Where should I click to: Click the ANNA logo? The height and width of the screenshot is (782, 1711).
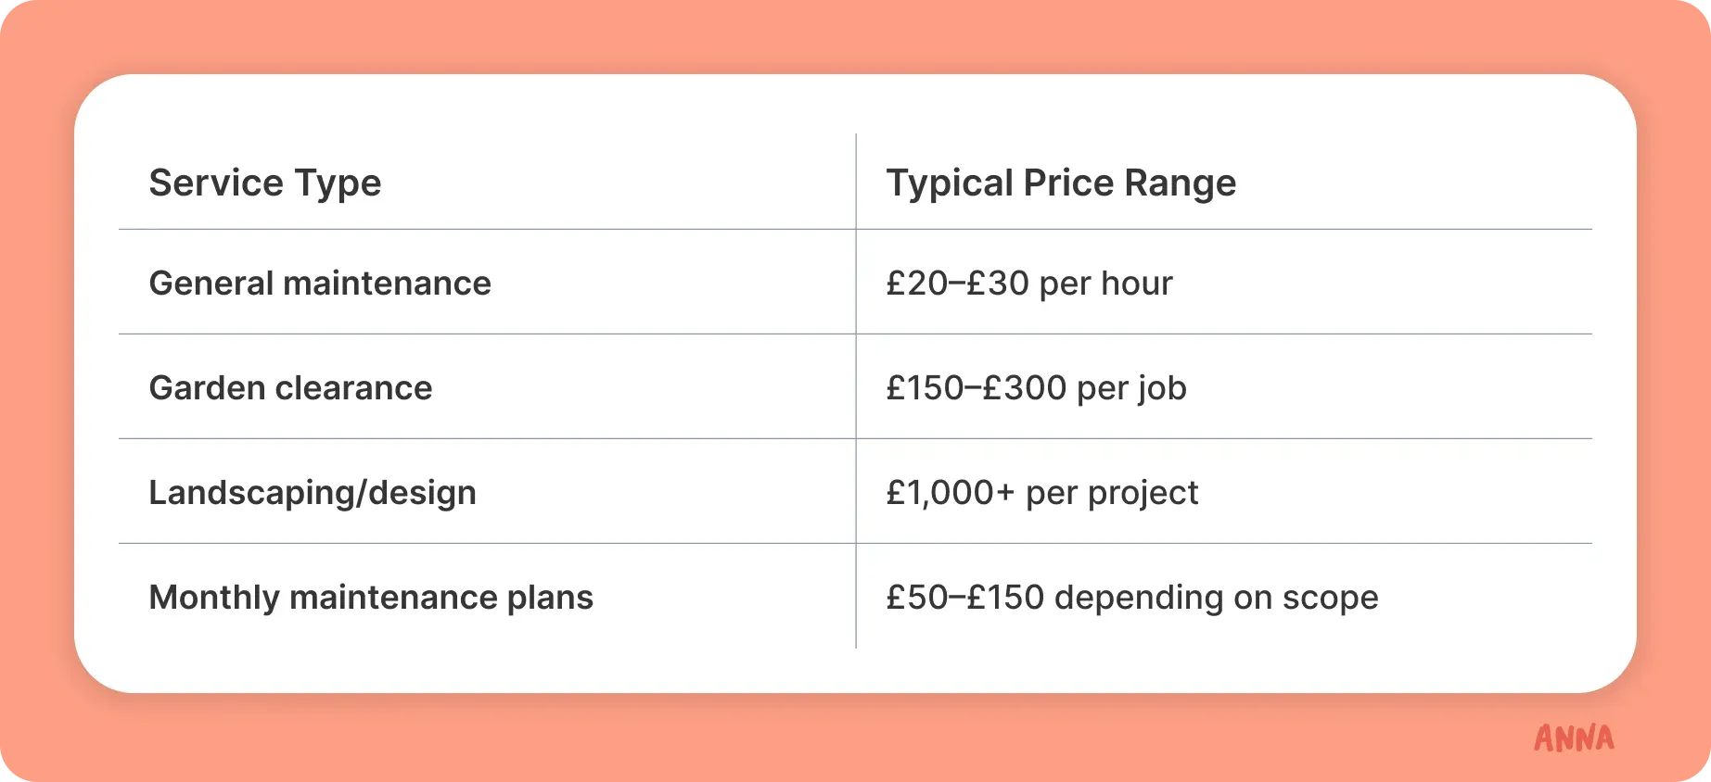[1574, 738]
